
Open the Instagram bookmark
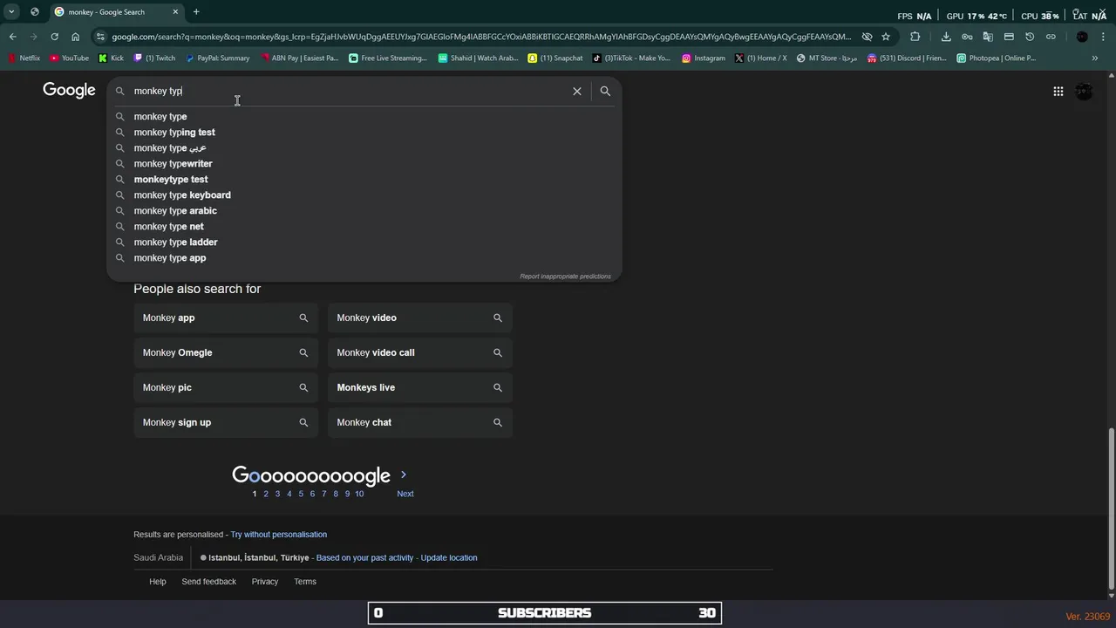pos(704,58)
